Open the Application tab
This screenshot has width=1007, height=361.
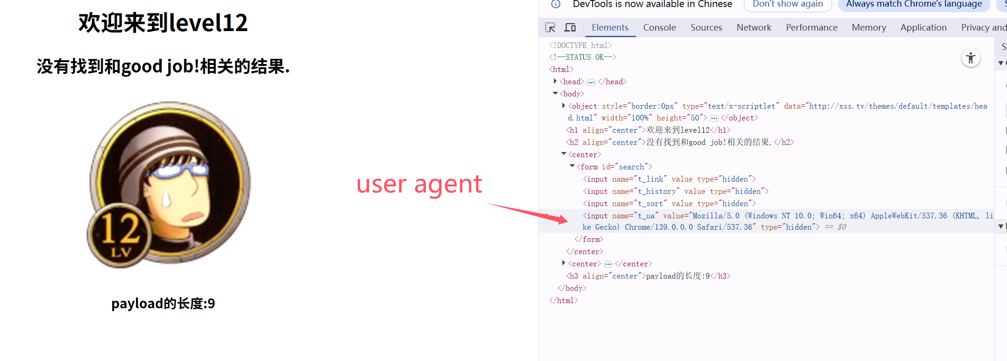[x=923, y=27]
